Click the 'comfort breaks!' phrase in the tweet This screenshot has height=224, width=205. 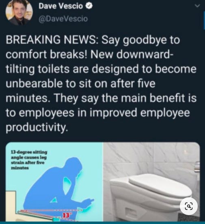tap(46, 54)
